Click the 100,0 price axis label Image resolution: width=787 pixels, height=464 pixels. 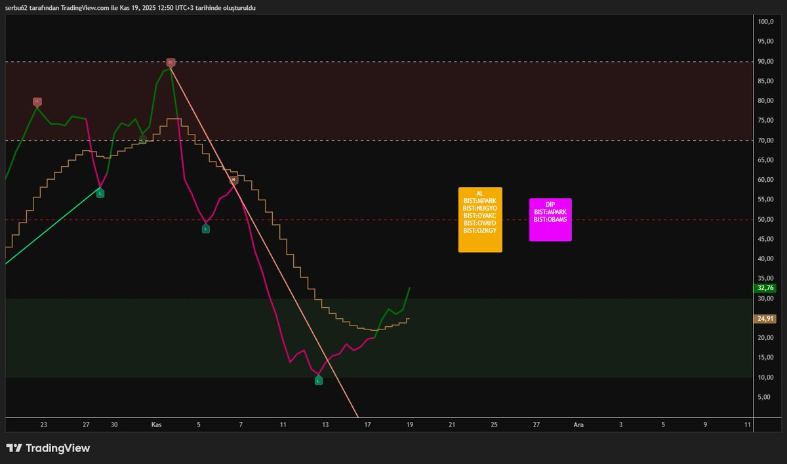766,22
